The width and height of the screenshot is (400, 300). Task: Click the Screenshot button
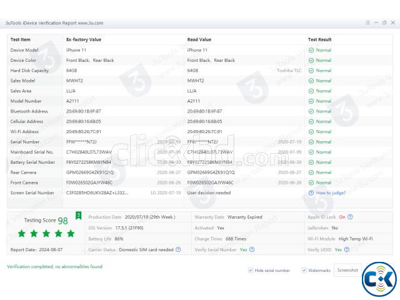coord(347,270)
